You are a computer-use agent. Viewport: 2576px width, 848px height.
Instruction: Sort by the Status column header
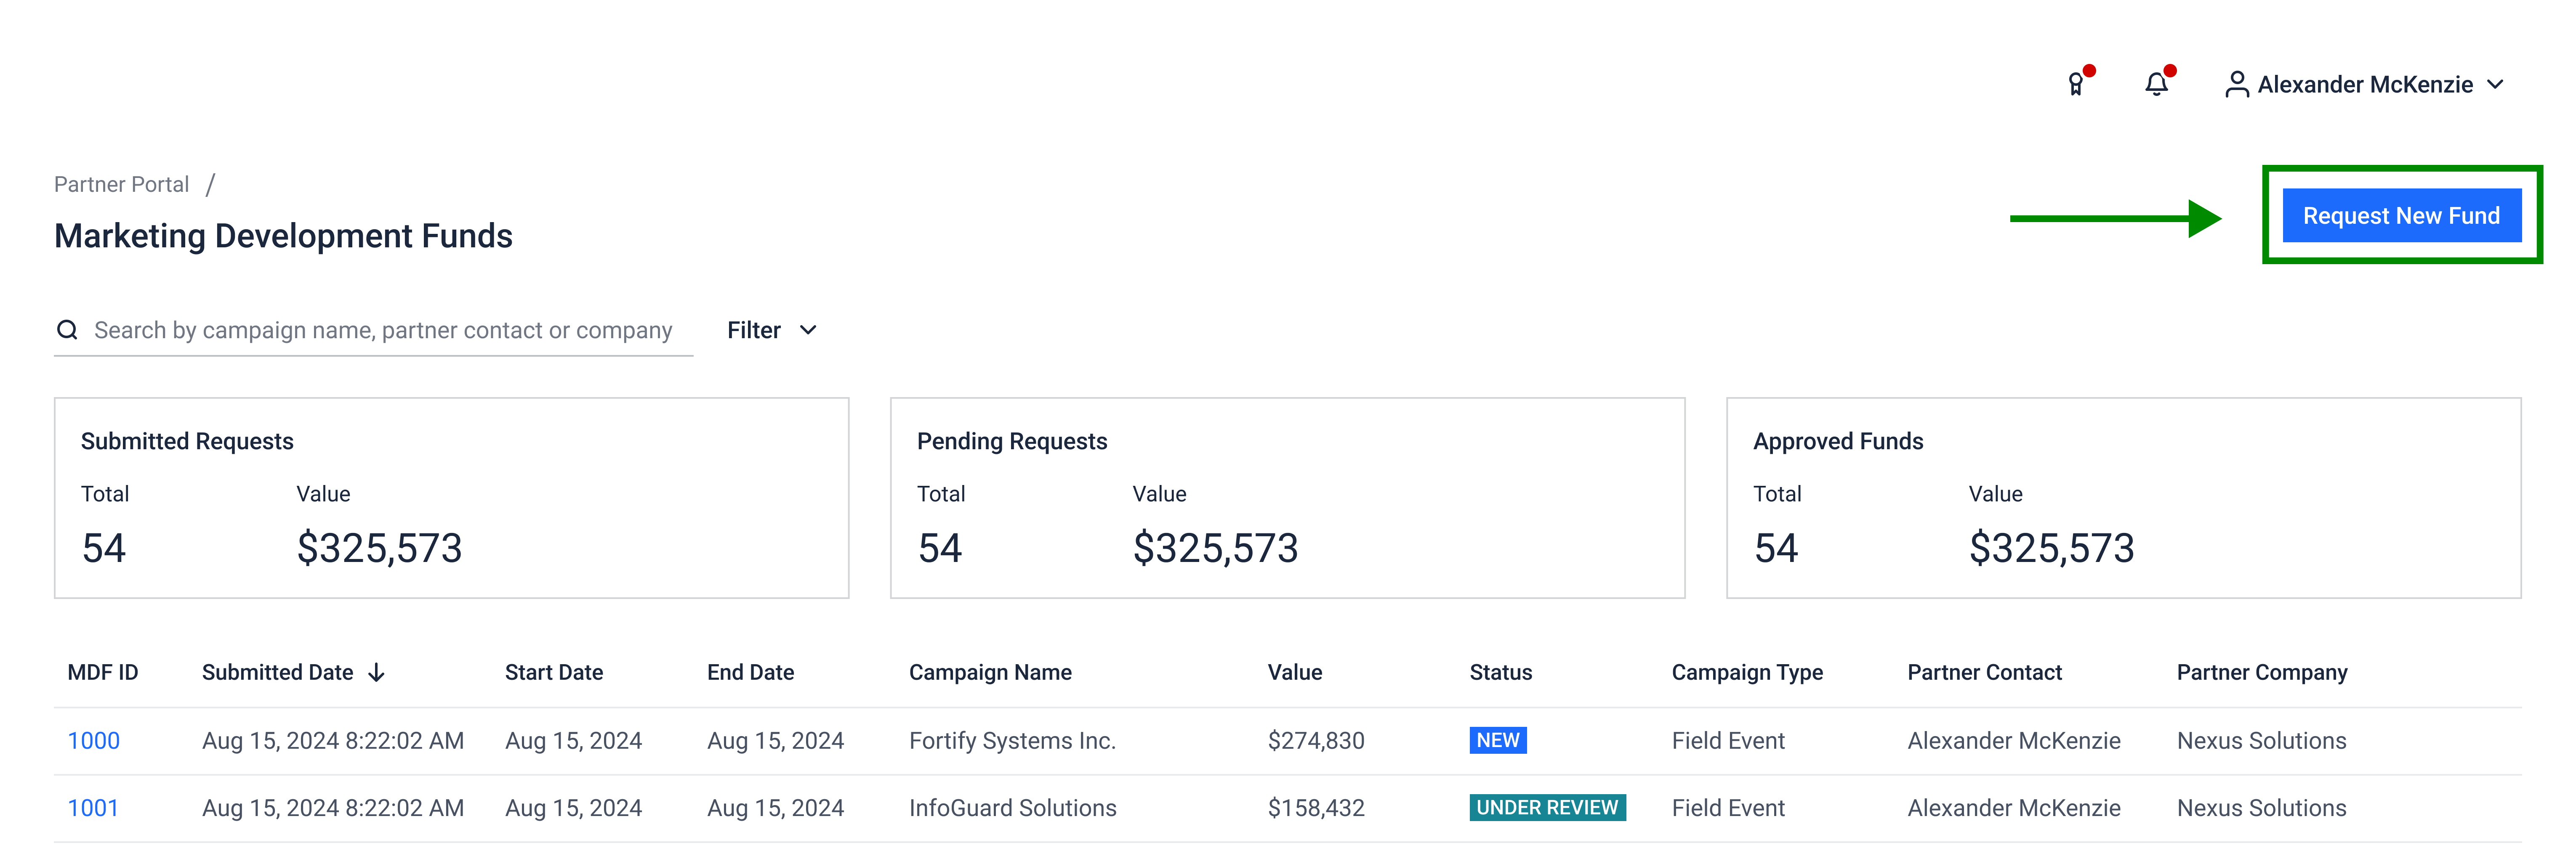[x=1500, y=673]
